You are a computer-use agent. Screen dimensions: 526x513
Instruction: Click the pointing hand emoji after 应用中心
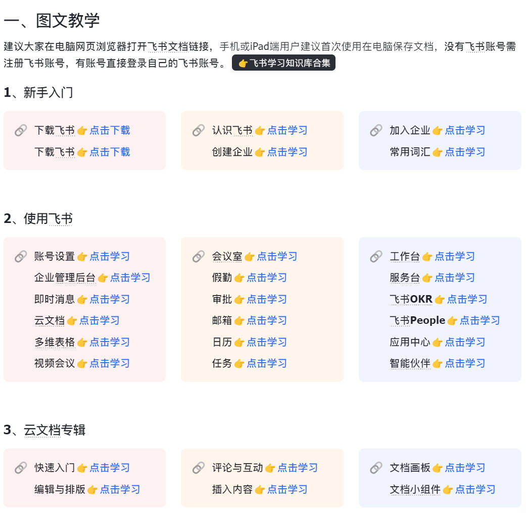[438, 342]
